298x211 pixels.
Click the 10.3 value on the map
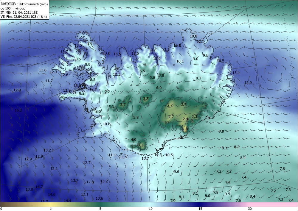(x=158, y=155)
